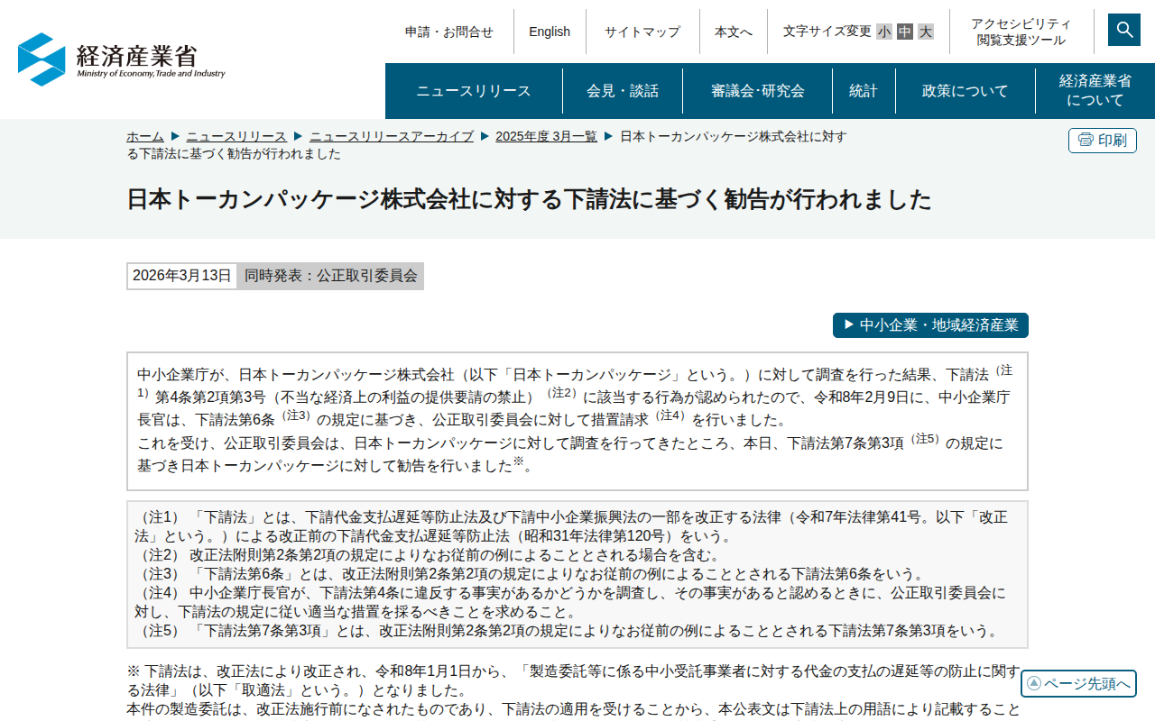
Task: Go to 2025年度 3月一覧 breadcrumb
Action: pyautogui.click(x=546, y=136)
